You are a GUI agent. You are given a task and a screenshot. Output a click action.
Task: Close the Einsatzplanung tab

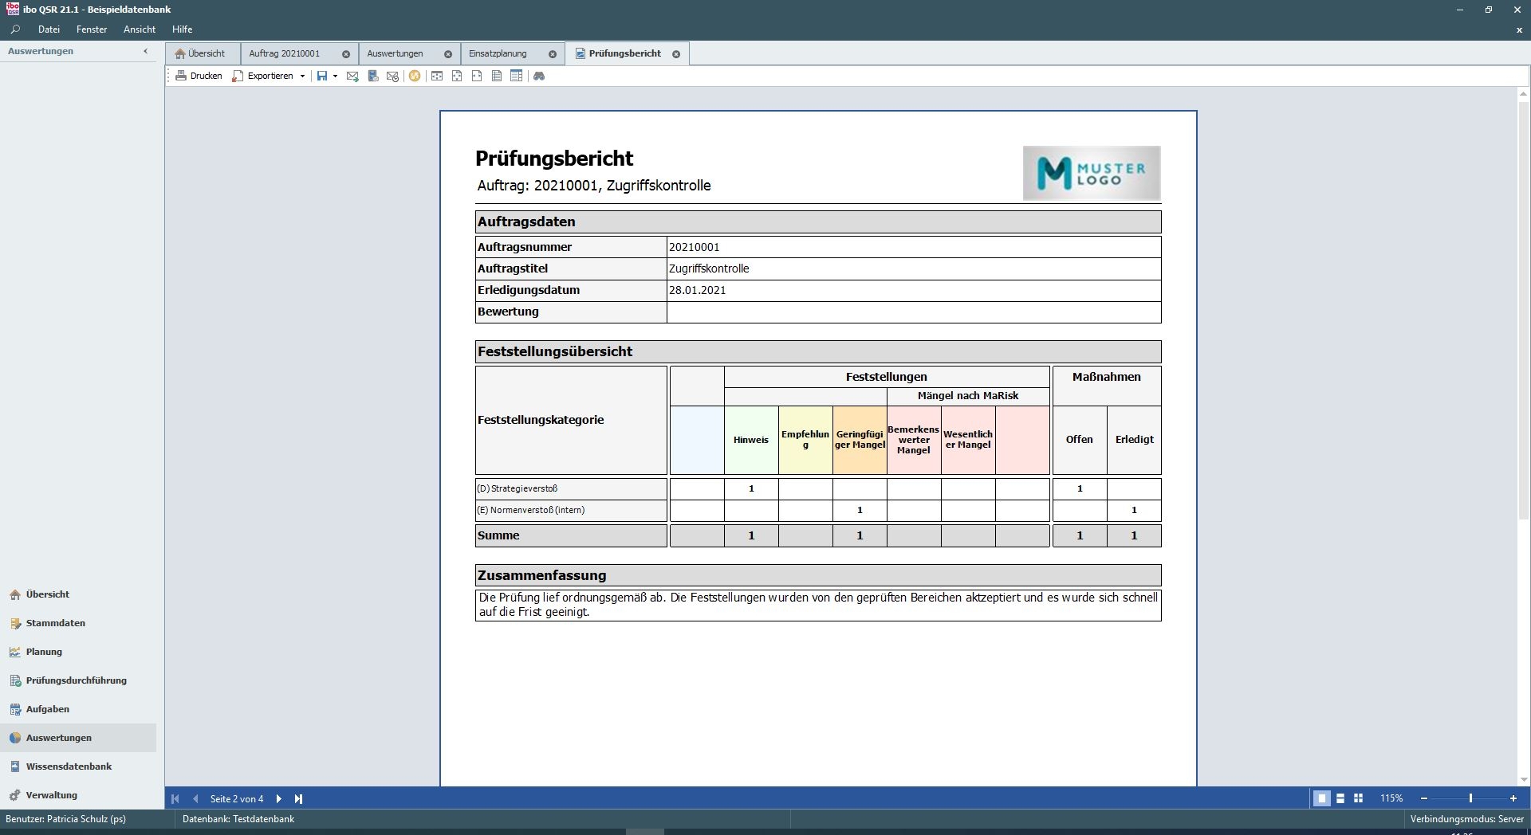553,54
